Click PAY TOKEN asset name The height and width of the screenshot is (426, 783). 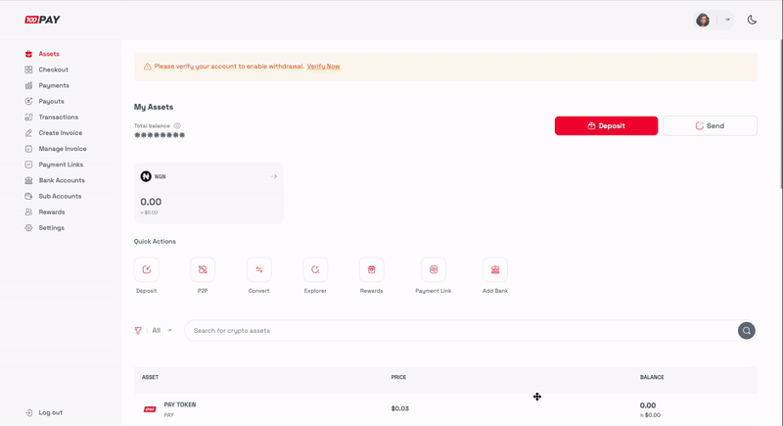pyautogui.click(x=180, y=405)
